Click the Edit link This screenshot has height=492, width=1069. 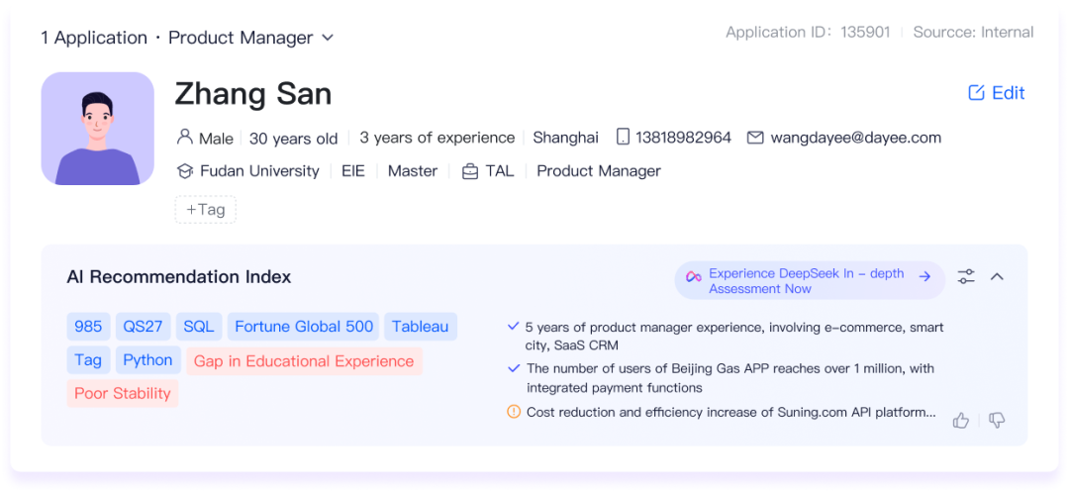(1008, 93)
